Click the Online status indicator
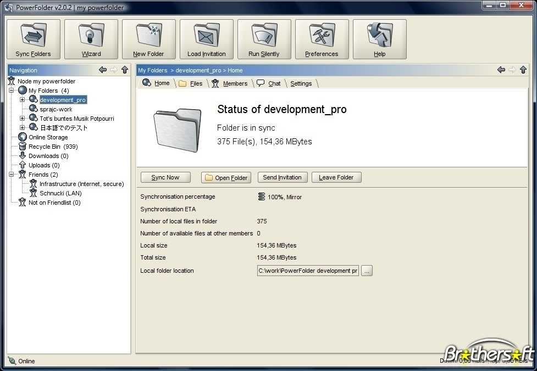This screenshot has width=537, height=371. [21, 361]
